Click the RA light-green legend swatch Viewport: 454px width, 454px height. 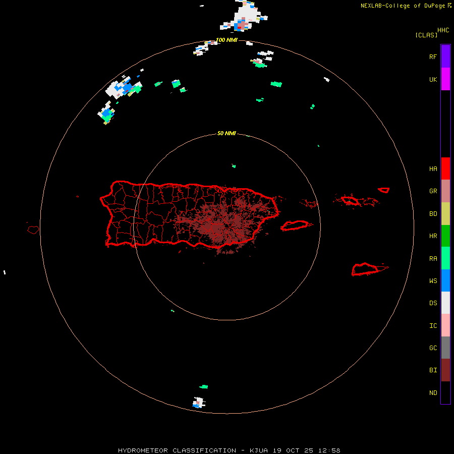[445, 258]
